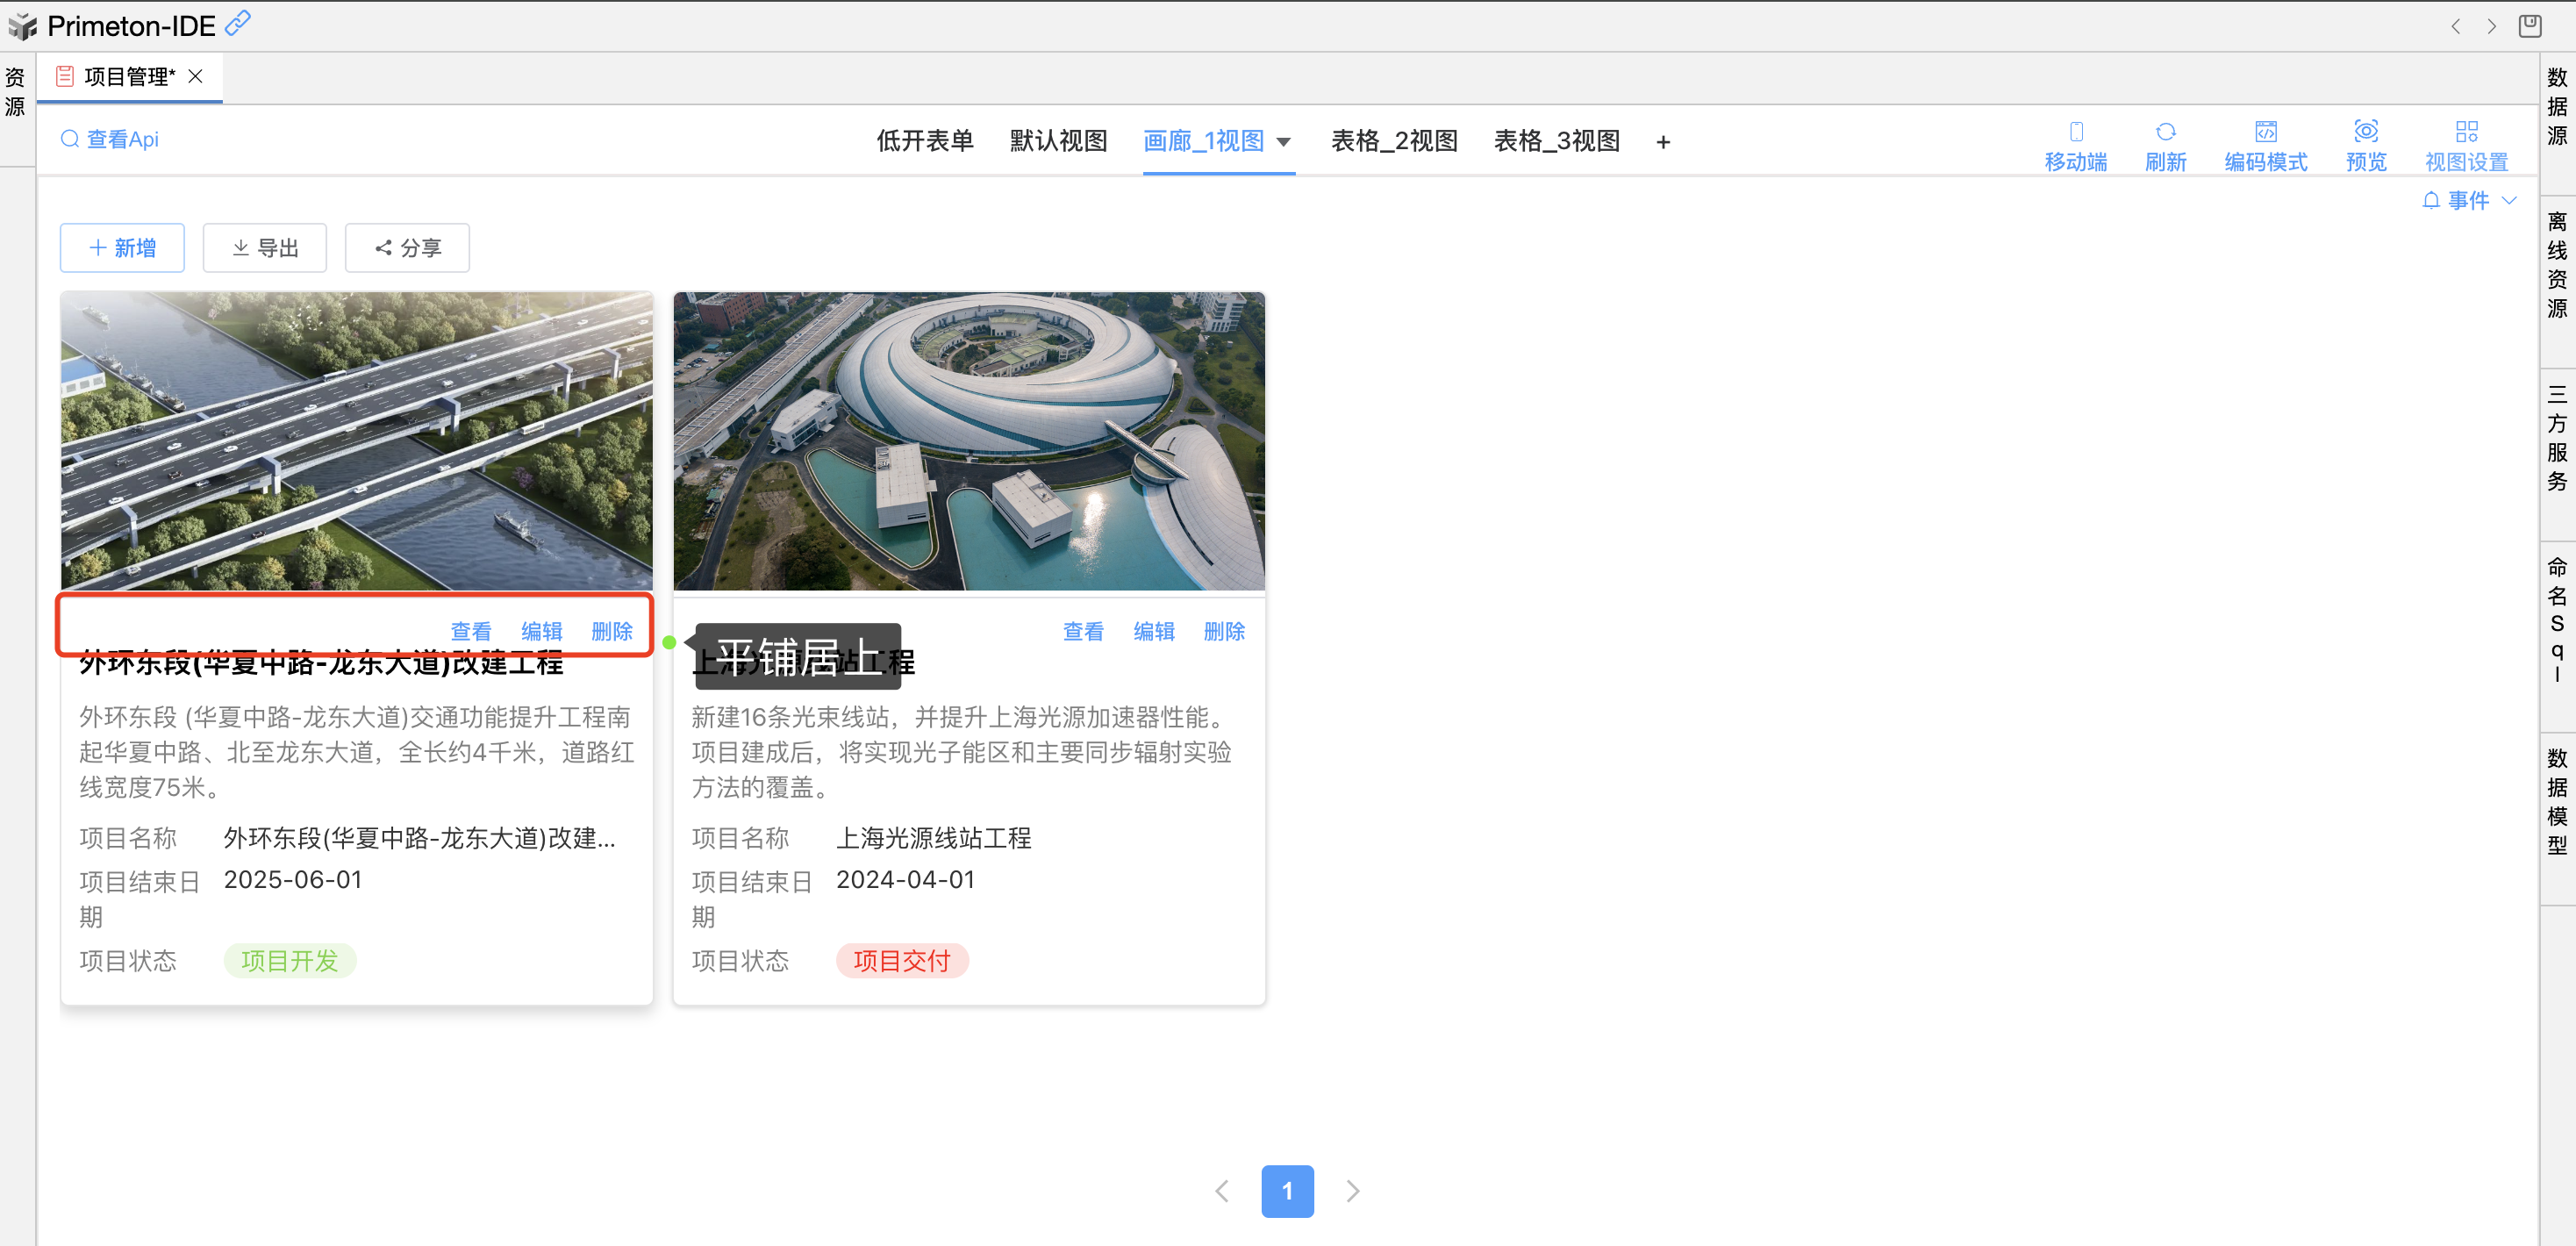Open the 数据源 panel on the right
Screen dimensions: 2576x1246
[x=2557, y=105]
